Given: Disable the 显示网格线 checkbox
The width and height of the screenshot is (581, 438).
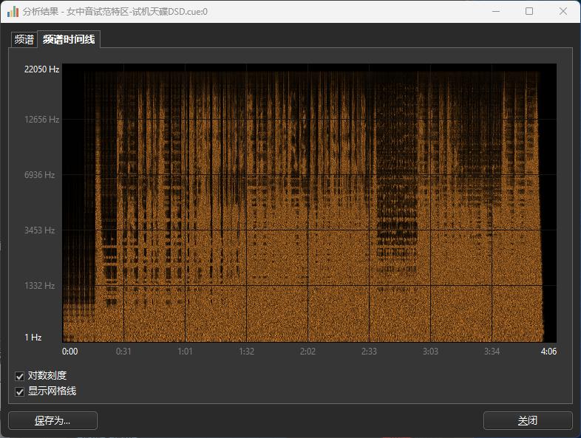Looking at the screenshot, I should point(20,391).
